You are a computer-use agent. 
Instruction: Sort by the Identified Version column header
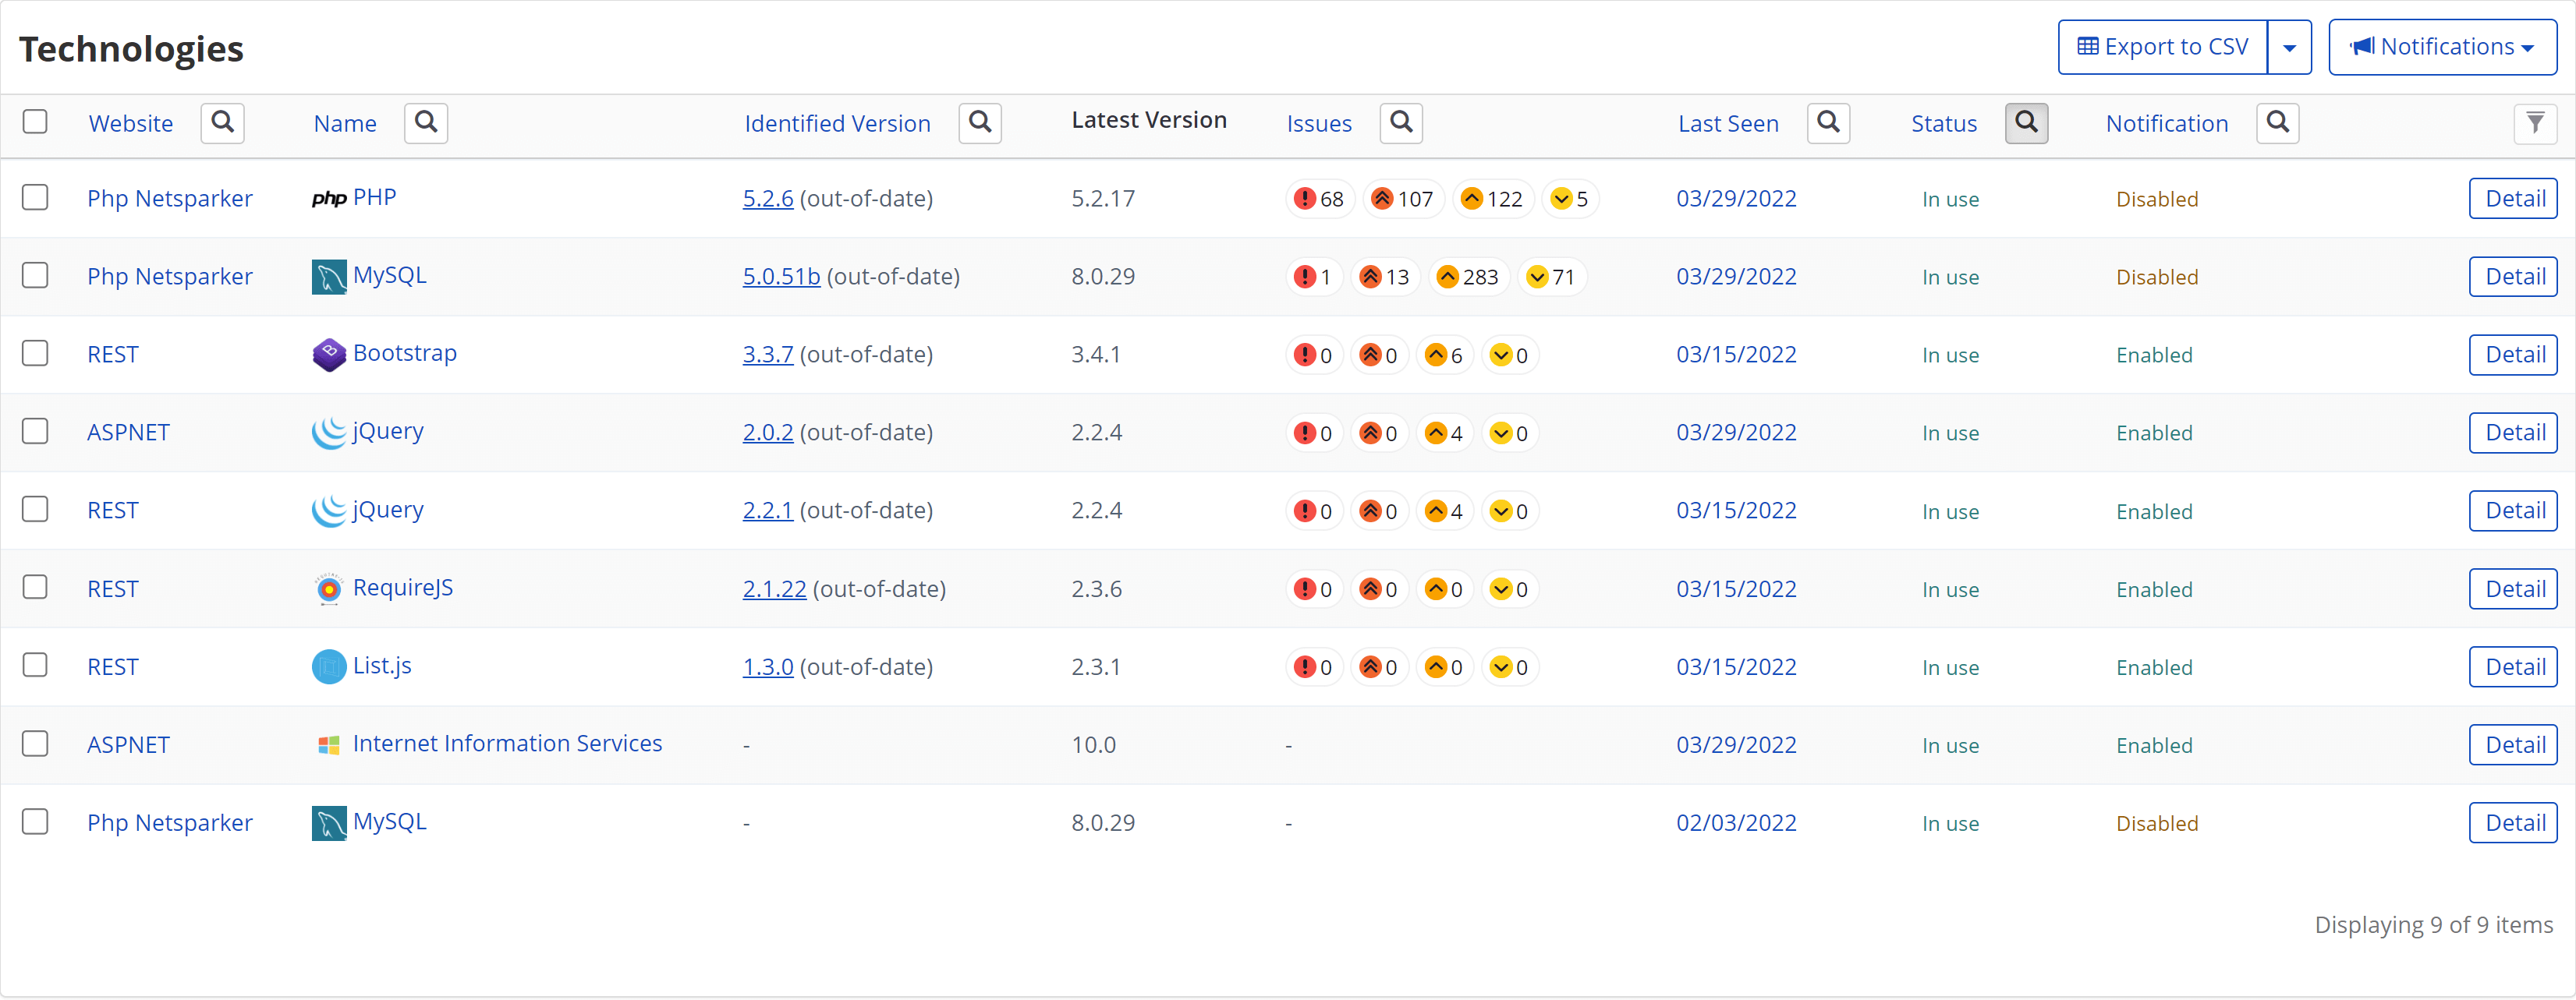837,124
